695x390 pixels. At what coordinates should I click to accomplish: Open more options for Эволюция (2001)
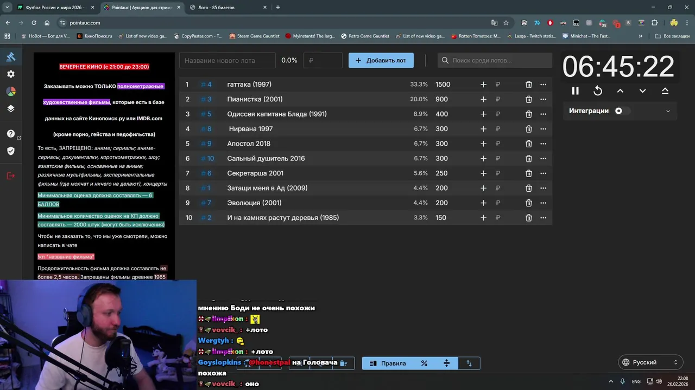(x=543, y=203)
